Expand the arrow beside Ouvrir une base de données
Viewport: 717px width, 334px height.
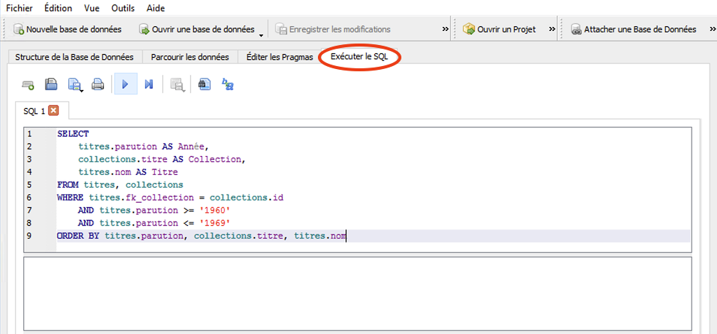pos(262,34)
